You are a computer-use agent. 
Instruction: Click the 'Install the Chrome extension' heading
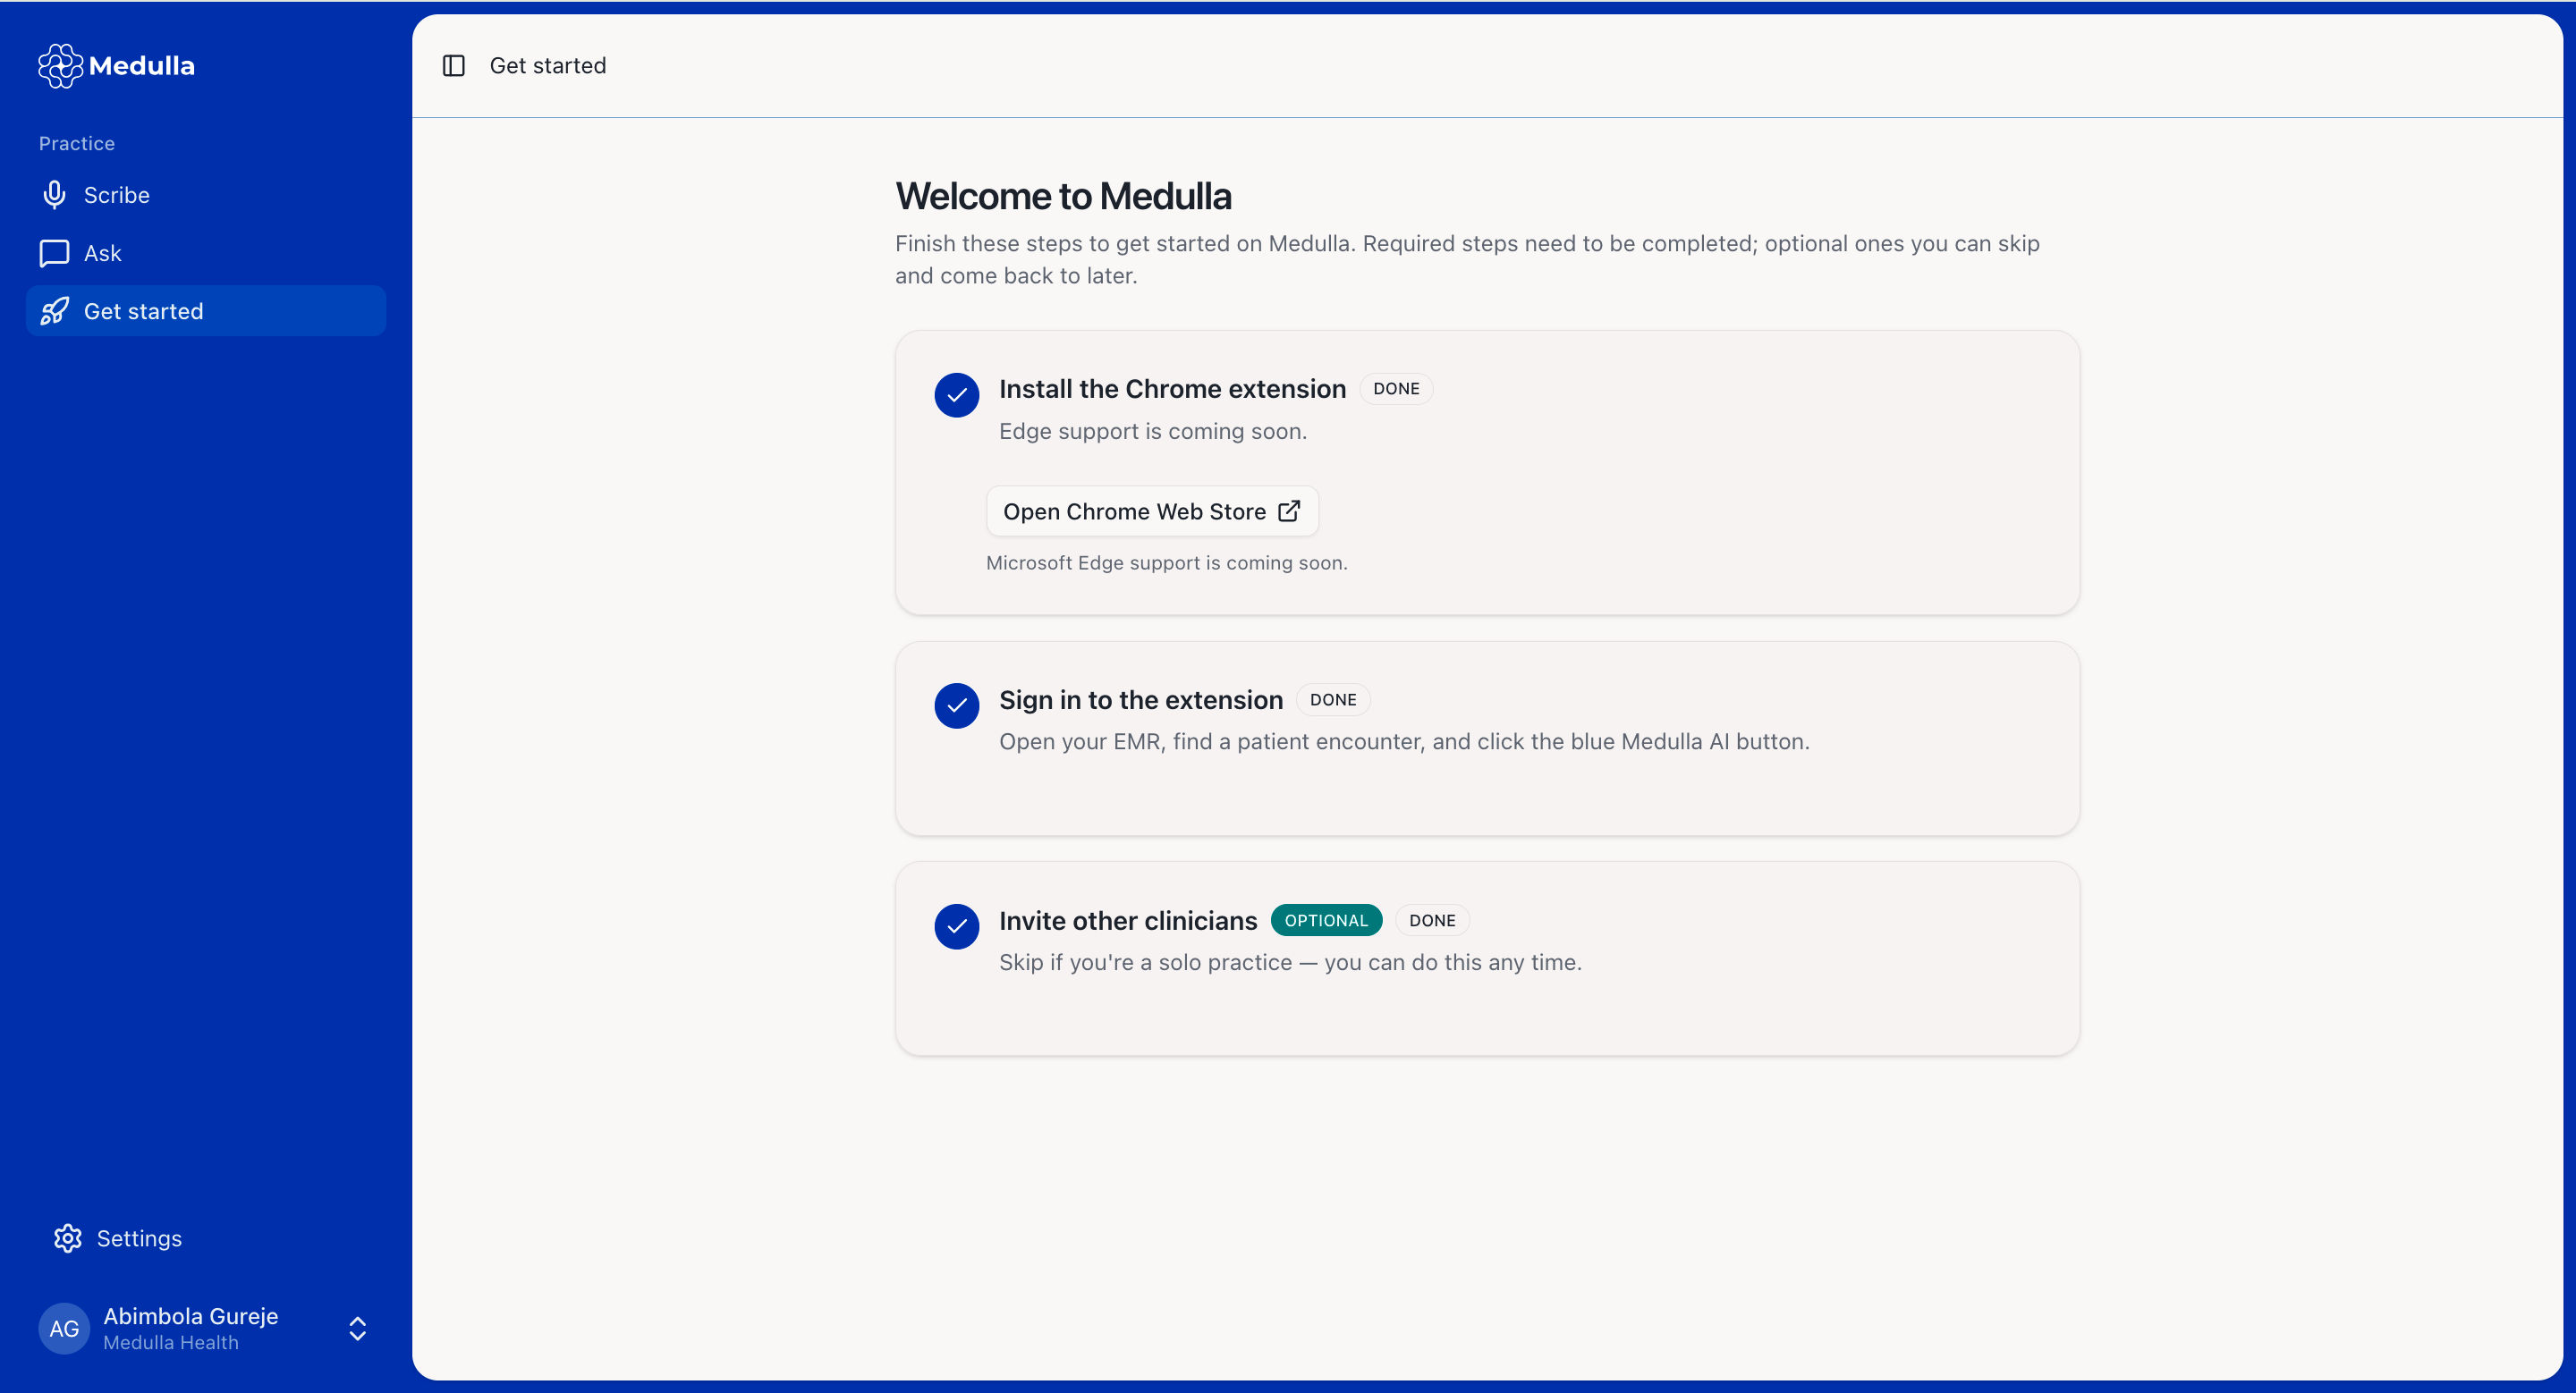(1172, 389)
